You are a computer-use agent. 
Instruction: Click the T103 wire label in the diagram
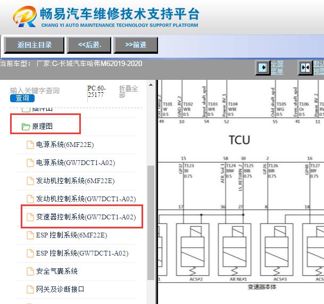(x=213, y=104)
